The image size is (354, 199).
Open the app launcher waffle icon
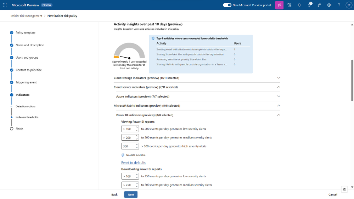coord(5,5)
